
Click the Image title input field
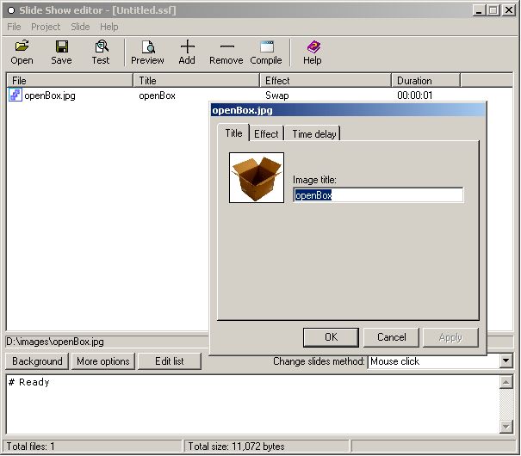(378, 194)
